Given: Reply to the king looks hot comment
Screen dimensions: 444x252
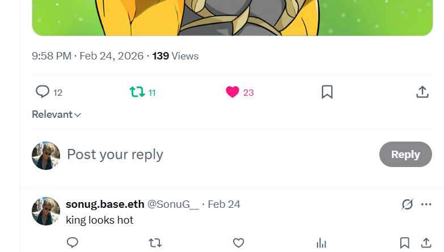Looking at the screenshot, I should 72,243.
